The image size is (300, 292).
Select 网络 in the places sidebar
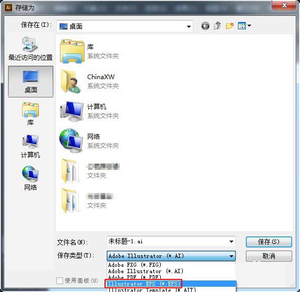(x=30, y=178)
